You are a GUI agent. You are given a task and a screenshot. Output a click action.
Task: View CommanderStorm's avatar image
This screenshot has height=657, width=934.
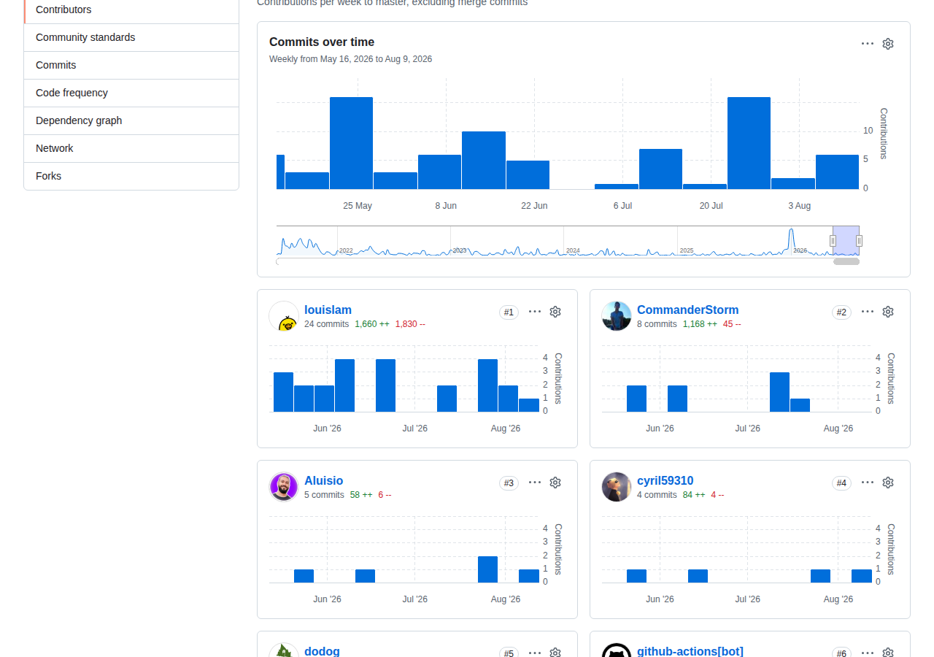(617, 316)
